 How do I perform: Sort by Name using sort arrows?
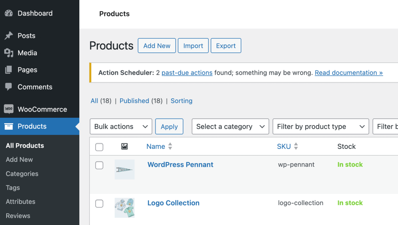tap(170, 147)
